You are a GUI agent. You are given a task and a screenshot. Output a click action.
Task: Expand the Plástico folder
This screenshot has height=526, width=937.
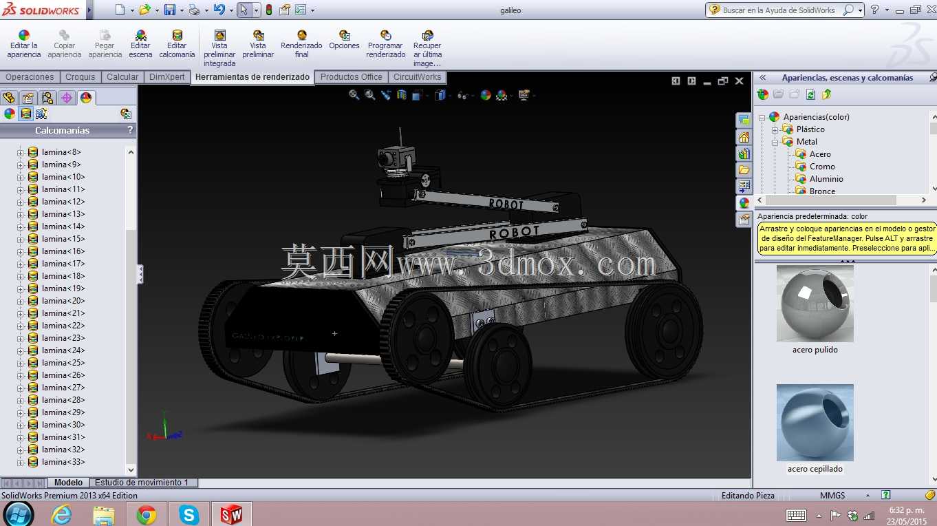tap(775, 129)
